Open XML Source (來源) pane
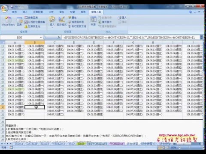Screen dimensions: 206x154 click(93, 21)
